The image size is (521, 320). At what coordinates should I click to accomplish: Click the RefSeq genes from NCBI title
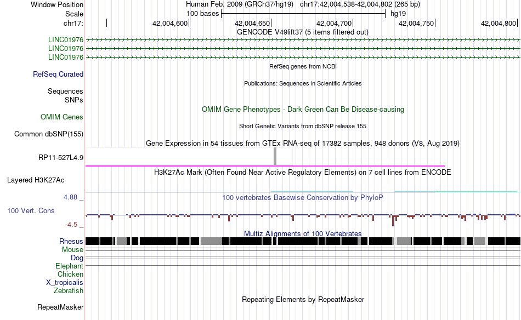click(303, 66)
